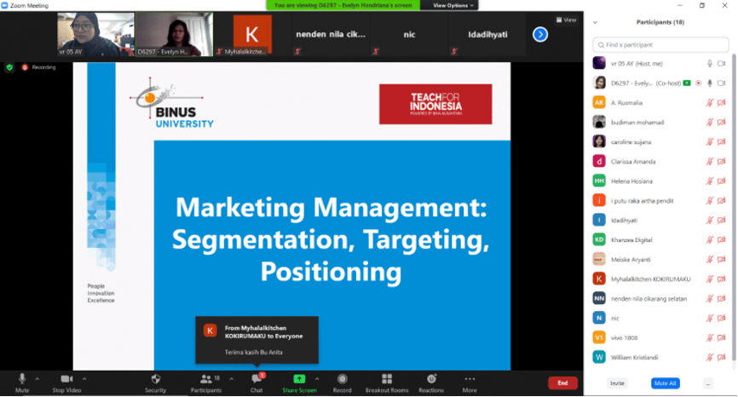Image resolution: width=738 pixels, height=397 pixels.
Task: Click the red End meeting button
Action: point(562,383)
